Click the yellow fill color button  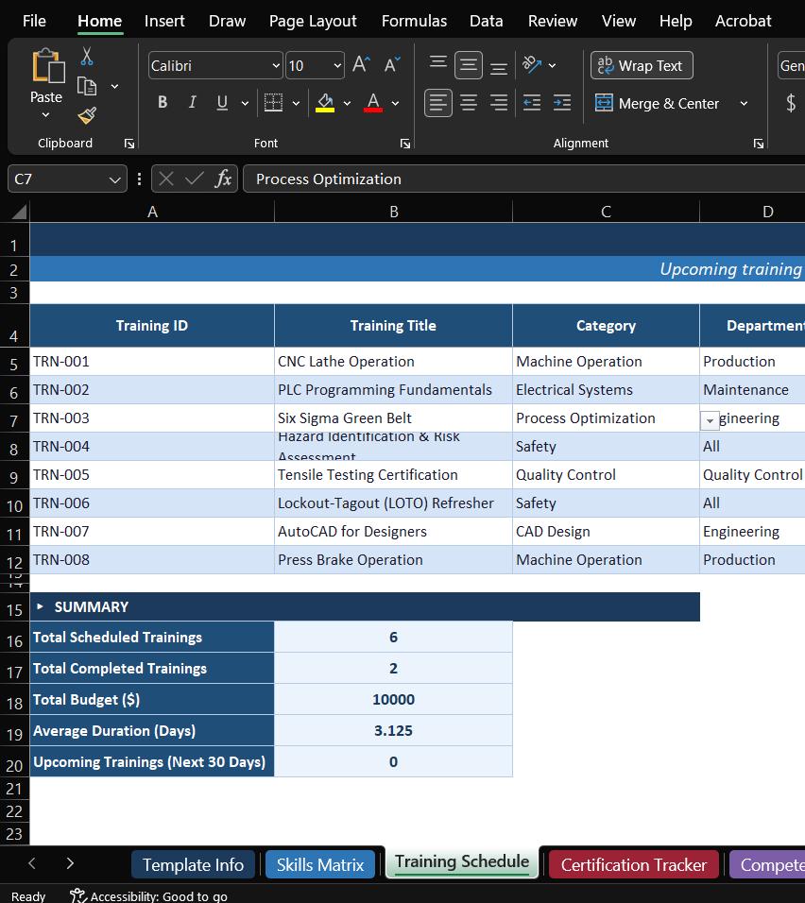click(x=325, y=103)
